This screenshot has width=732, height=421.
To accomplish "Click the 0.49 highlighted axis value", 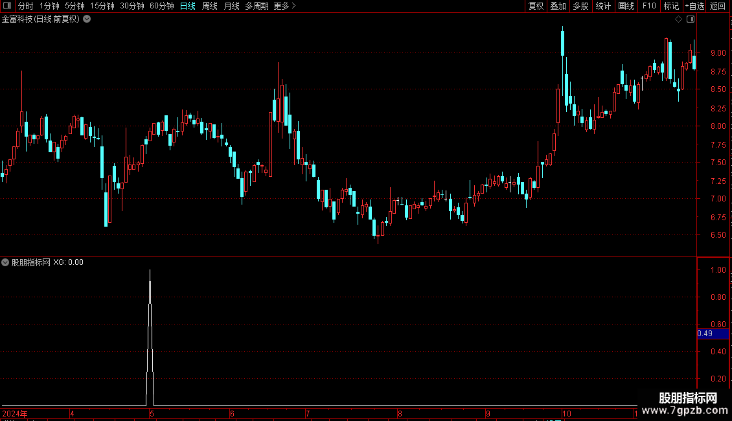I will pyautogui.click(x=713, y=334).
